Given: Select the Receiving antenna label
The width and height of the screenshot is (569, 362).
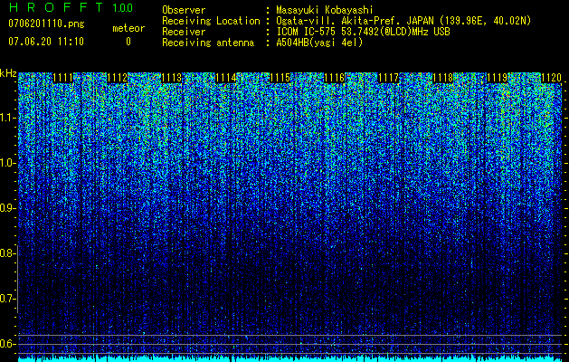Looking at the screenshot, I should (208, 43).
